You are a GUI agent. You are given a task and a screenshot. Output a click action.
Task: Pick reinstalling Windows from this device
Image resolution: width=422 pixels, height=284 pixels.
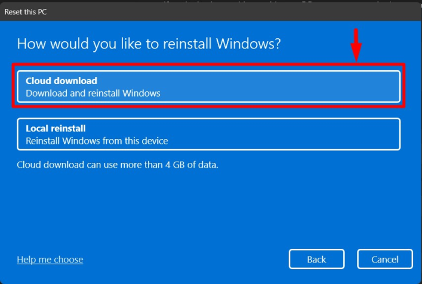click(x=208, y=134)
